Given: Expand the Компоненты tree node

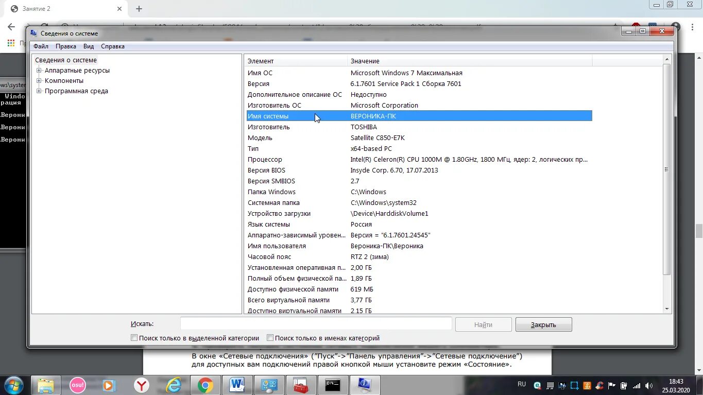Looking at the screenshot, I should click(39, 81).
